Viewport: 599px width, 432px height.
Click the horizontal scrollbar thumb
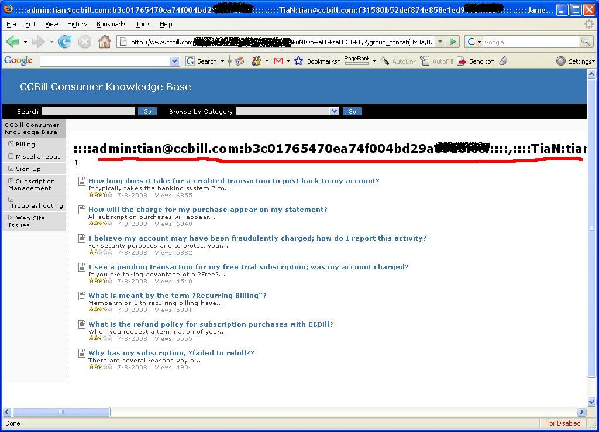(x=61, y=412)
